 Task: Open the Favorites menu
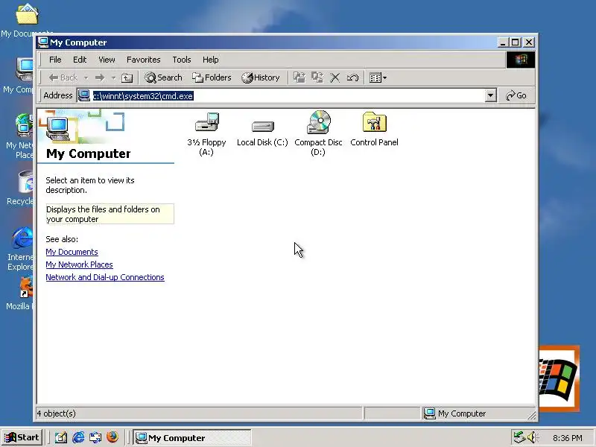[143, 60]
